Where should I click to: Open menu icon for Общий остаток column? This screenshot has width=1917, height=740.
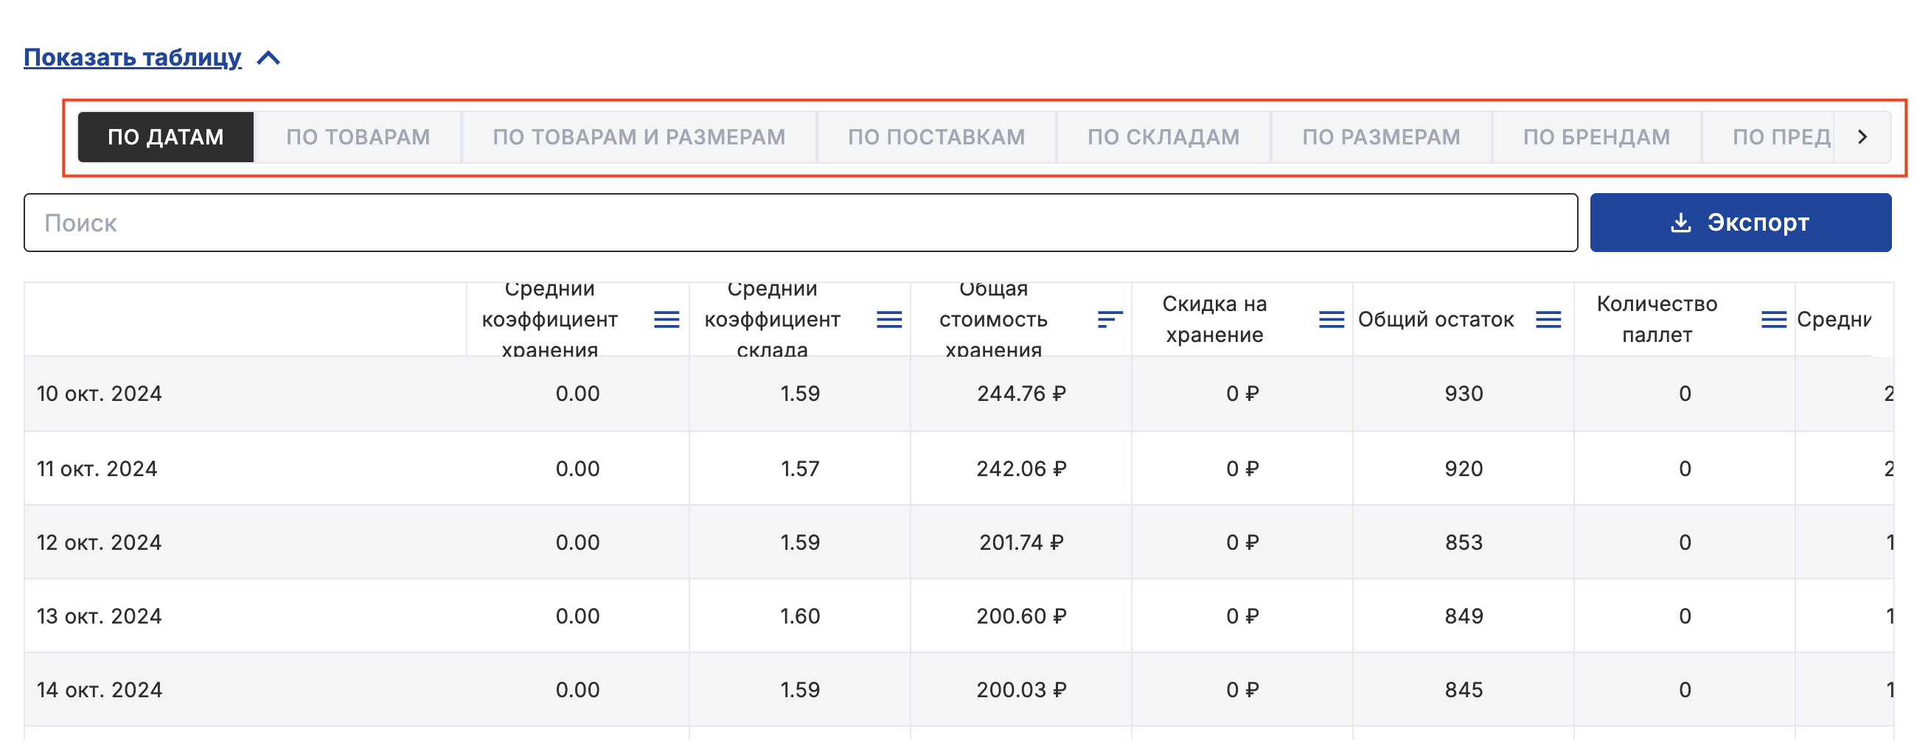coord(1548,320)
